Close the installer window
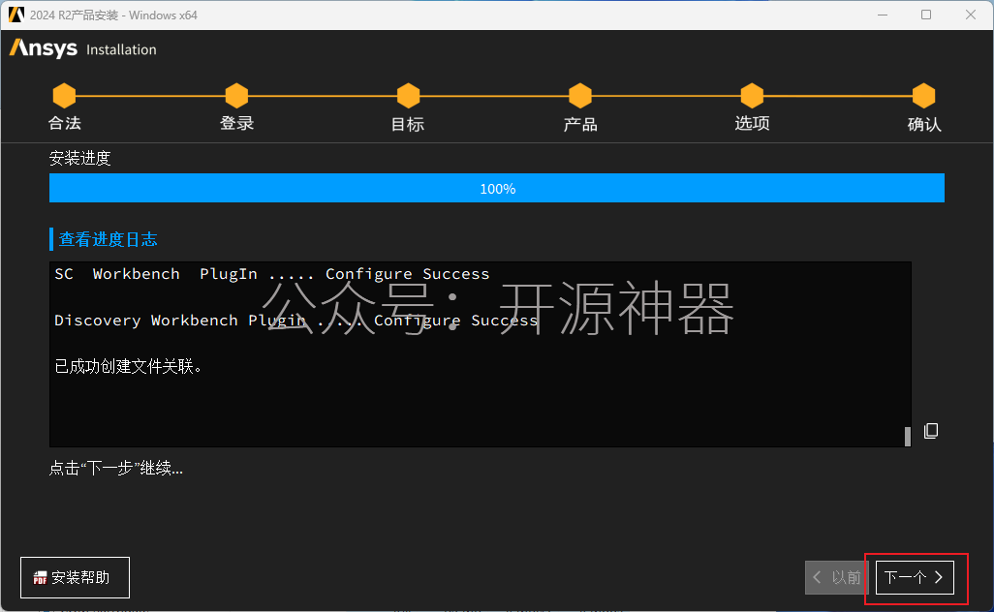The height and width of the screenshot is (612, 994). (x=971, y=15)
